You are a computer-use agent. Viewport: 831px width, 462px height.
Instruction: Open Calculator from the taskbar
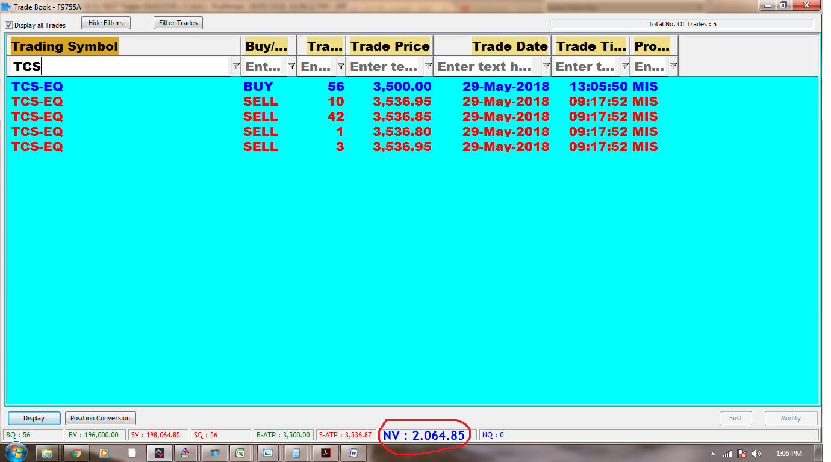296,453
